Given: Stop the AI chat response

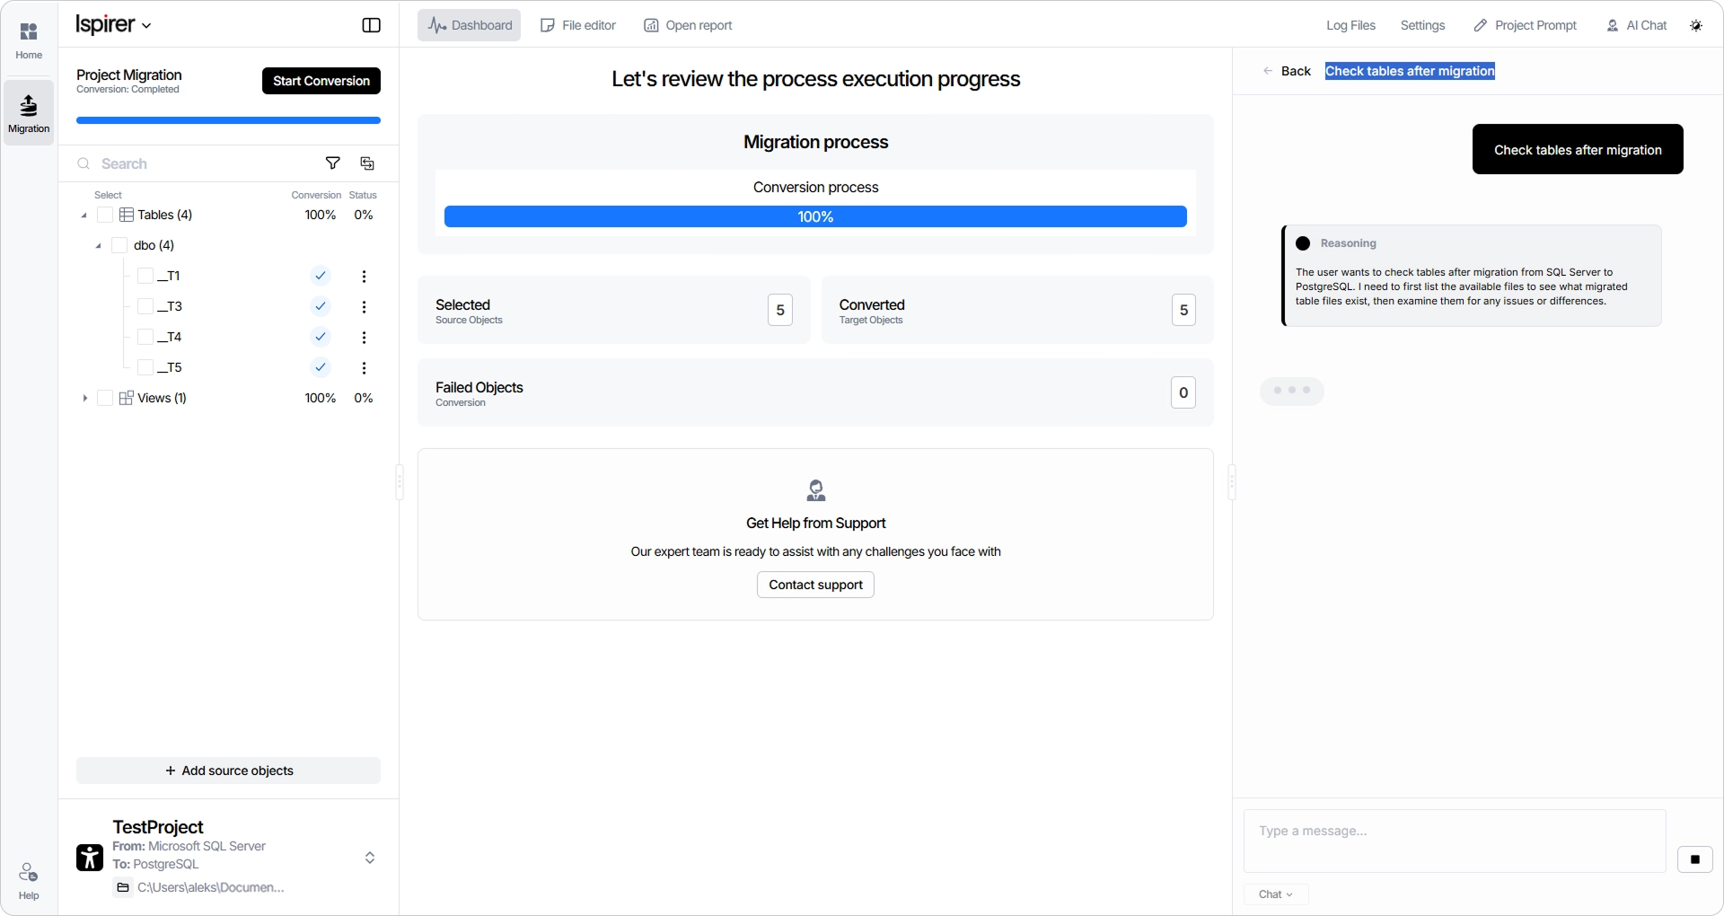Looking at the screenshot, I should pyautogui.click(x=1694, y=859).
